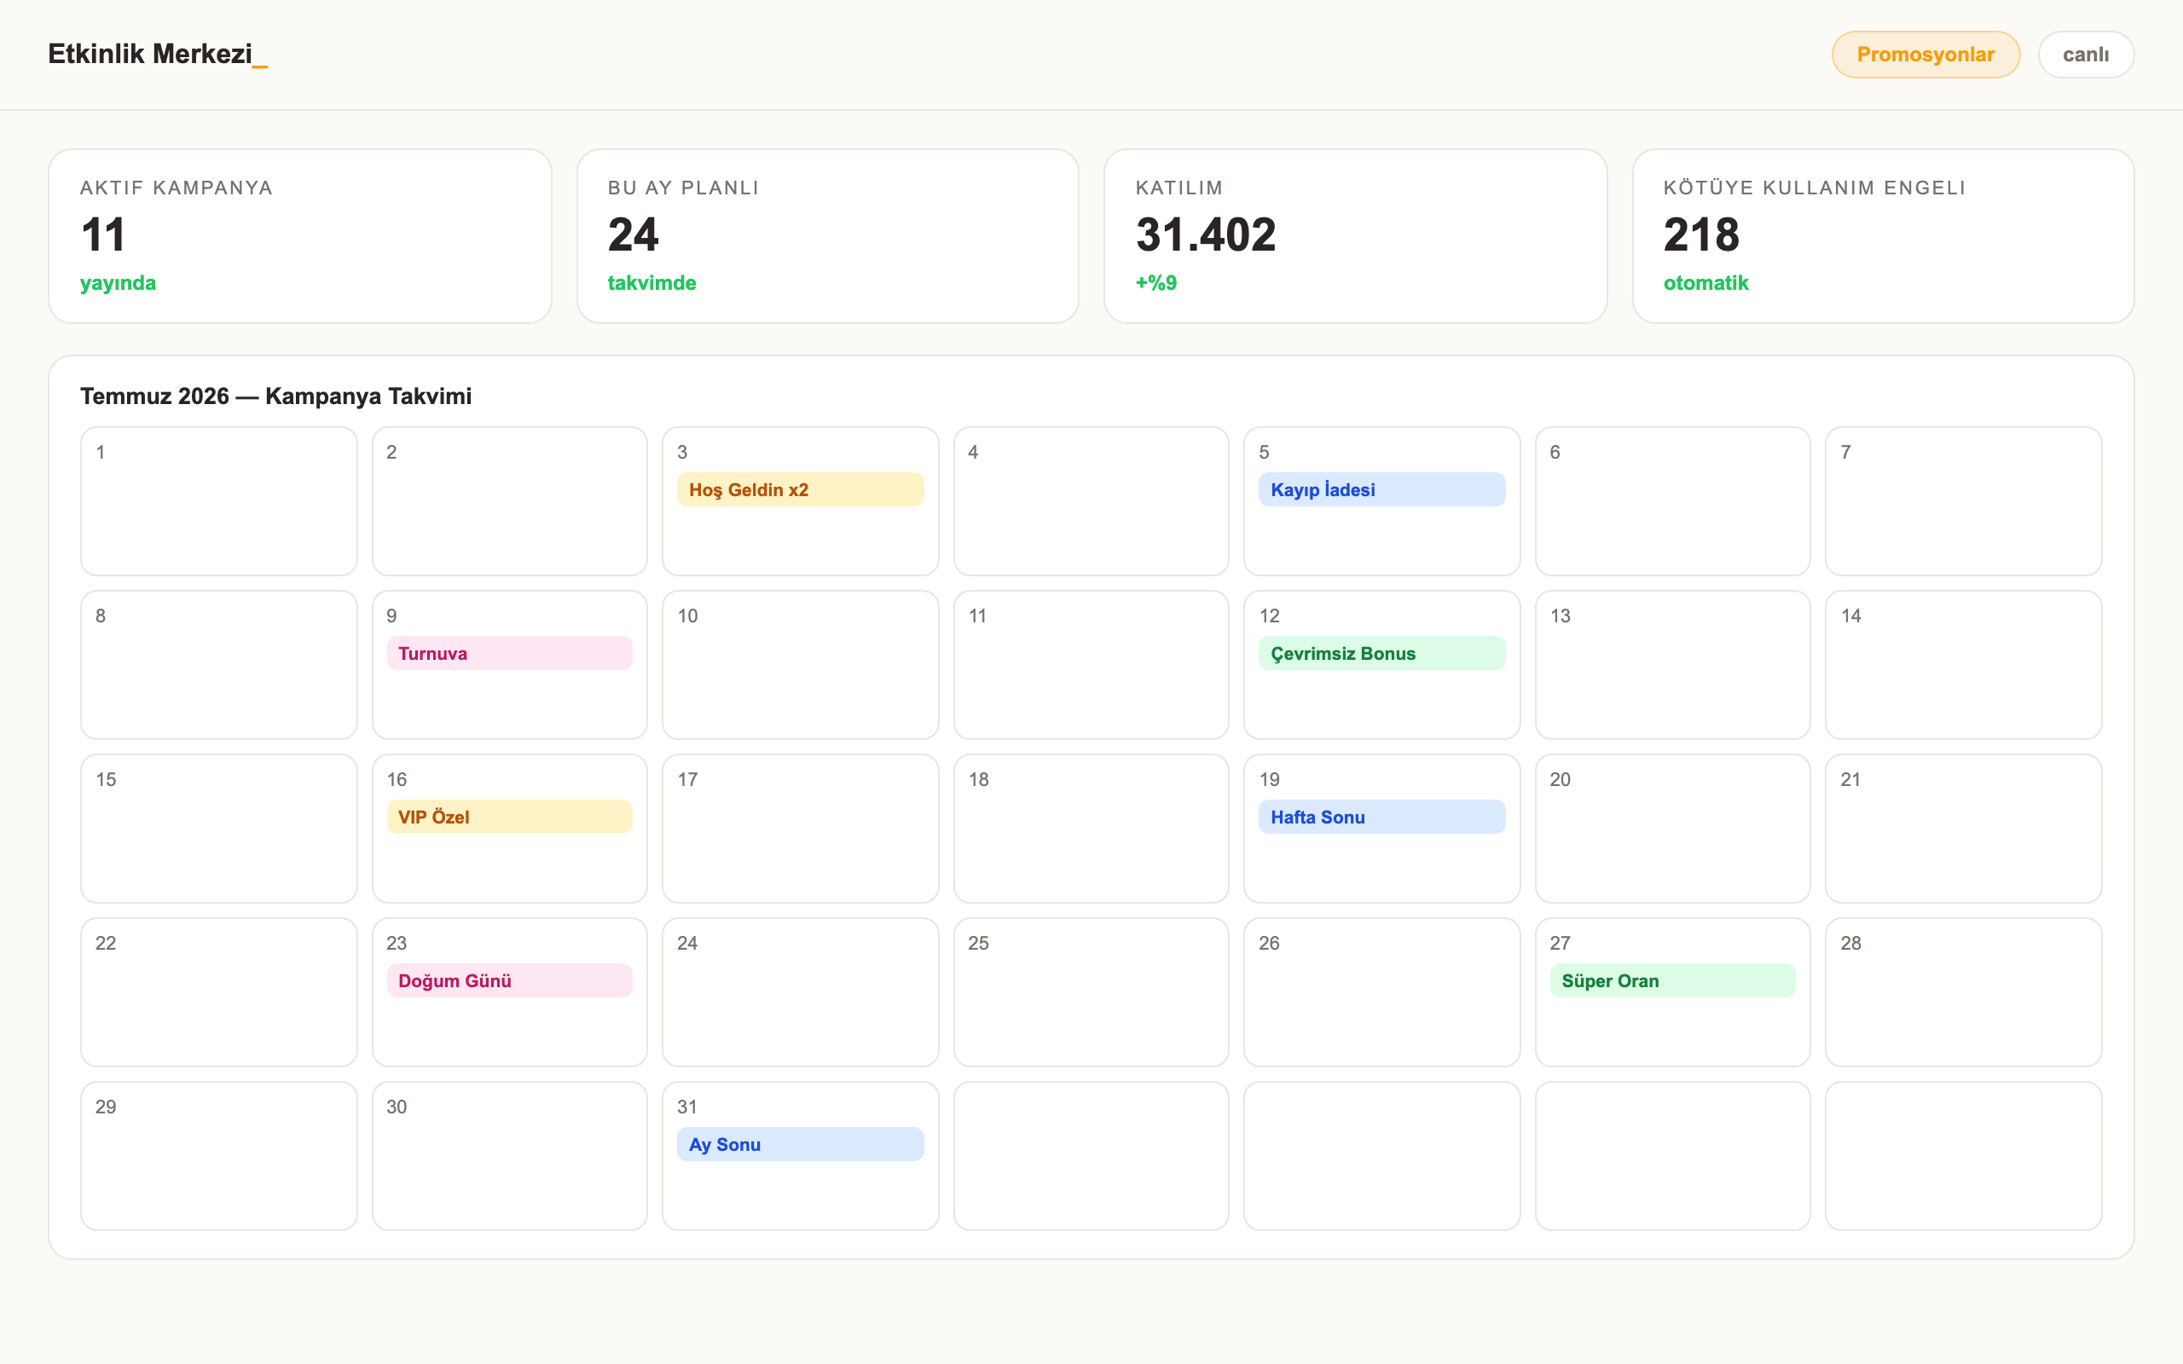Open the Hafta Sonu event
Screen dimensions: 2183x1364
coord(1381,817)
